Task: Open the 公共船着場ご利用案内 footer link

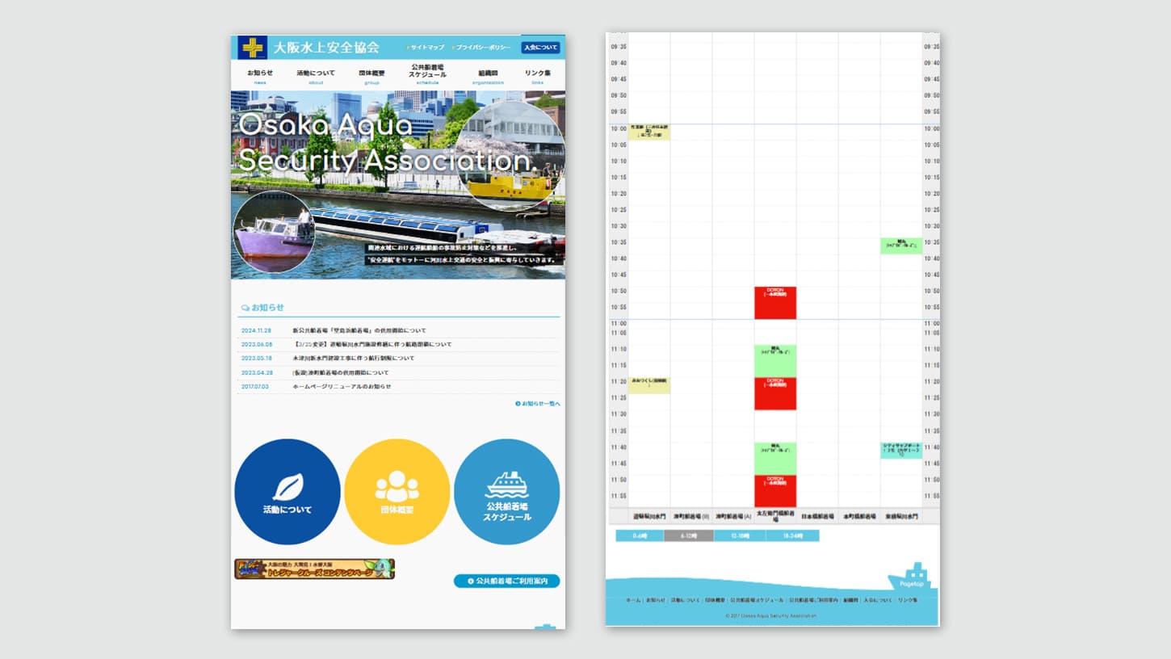Action: [x=813, y=600]
